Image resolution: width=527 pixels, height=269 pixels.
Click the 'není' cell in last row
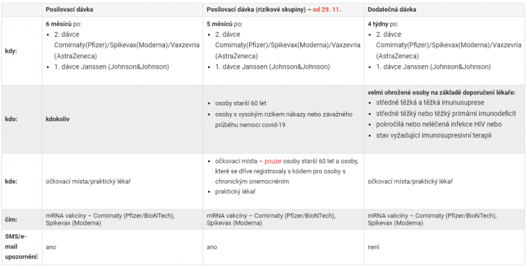tap(373, 248)
